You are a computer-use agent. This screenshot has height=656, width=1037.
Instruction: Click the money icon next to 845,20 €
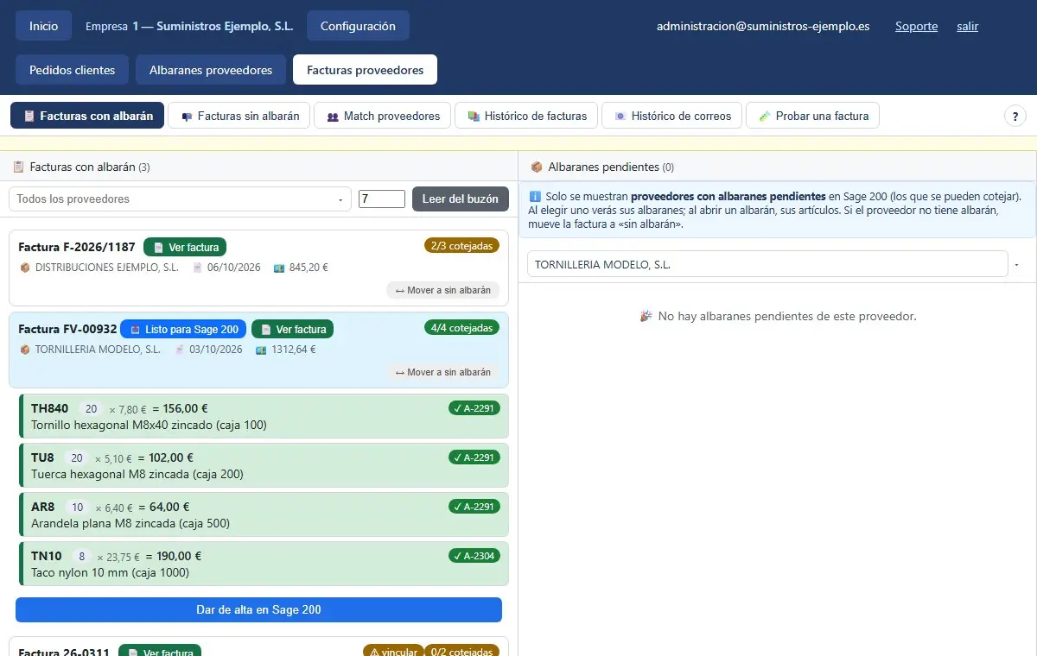pyautogui.click(x=279, y=268)
